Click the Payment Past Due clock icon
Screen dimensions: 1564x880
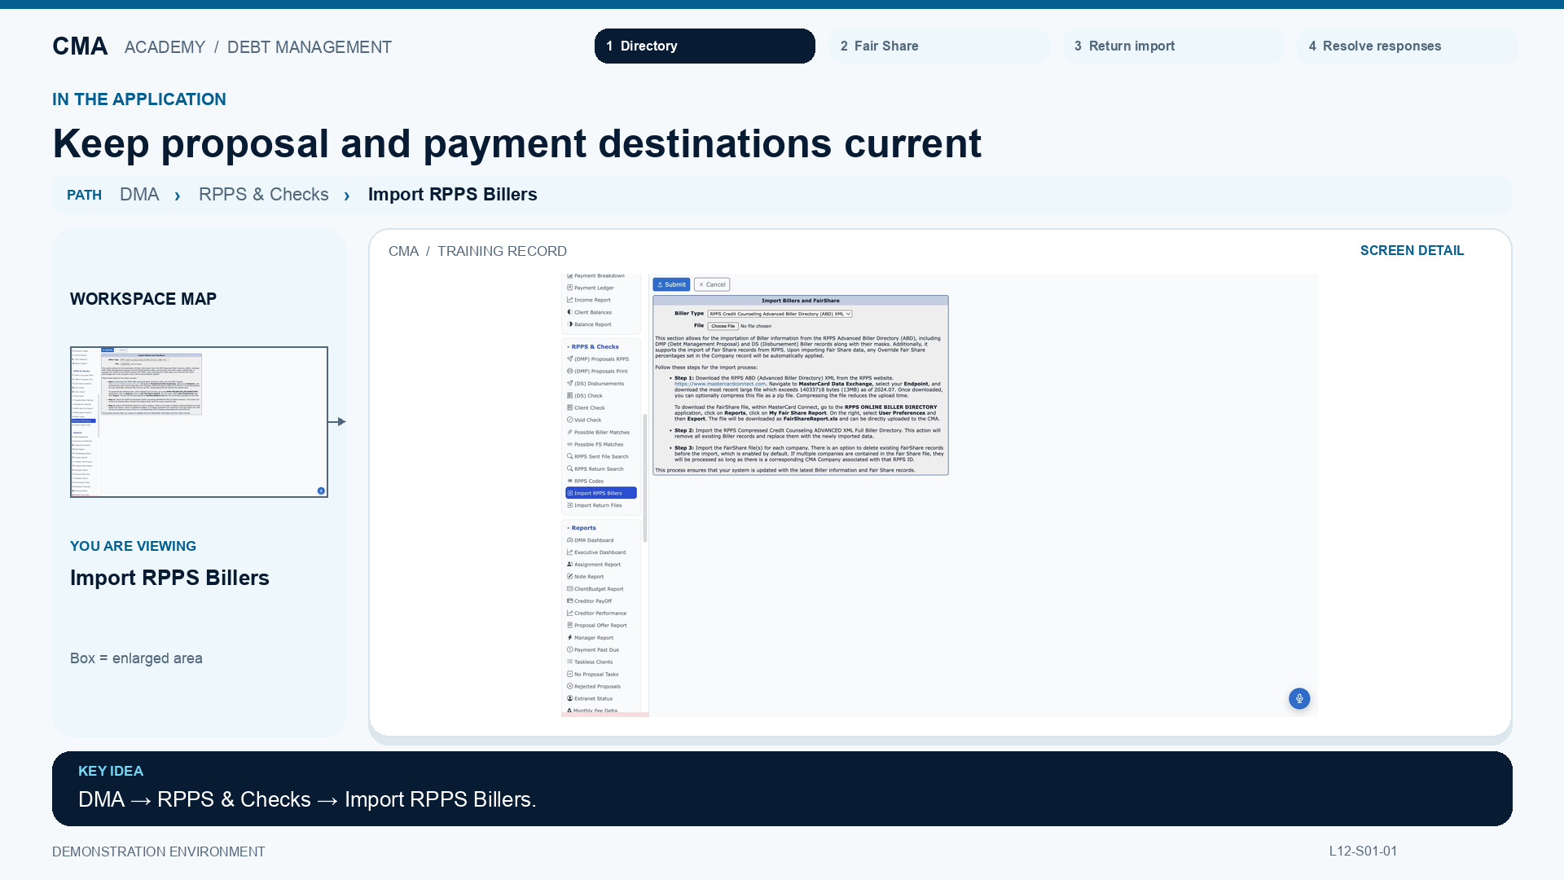pyautogui.click(x=569, y=649)
